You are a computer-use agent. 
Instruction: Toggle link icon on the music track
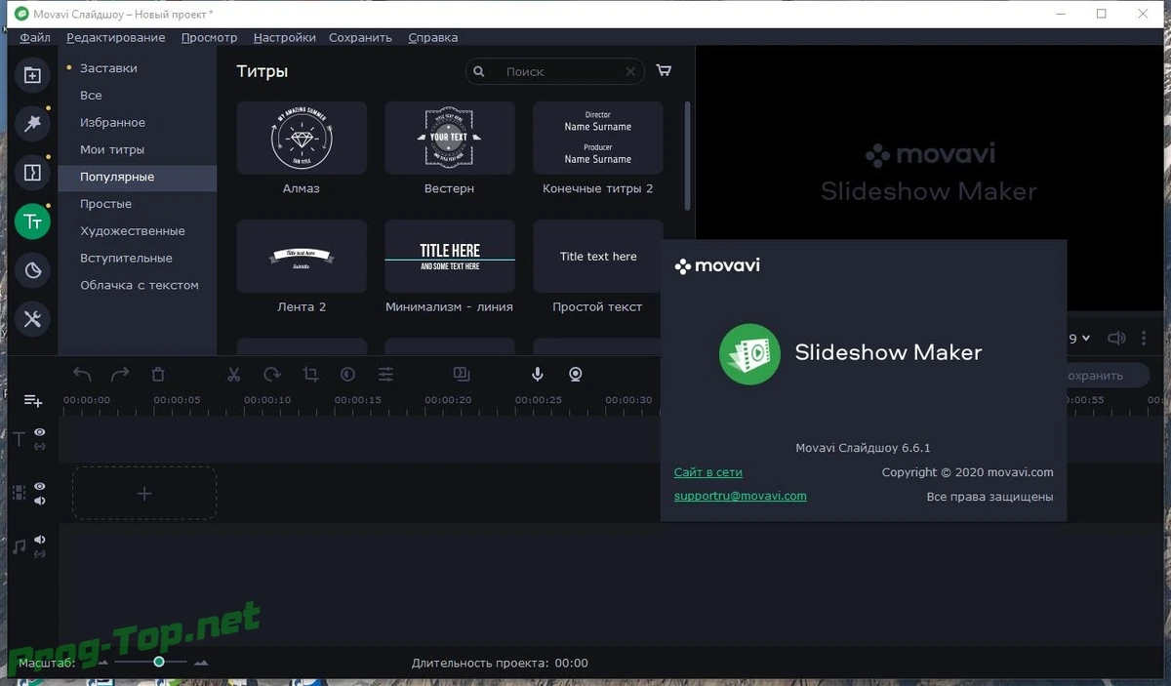[40, 554]
